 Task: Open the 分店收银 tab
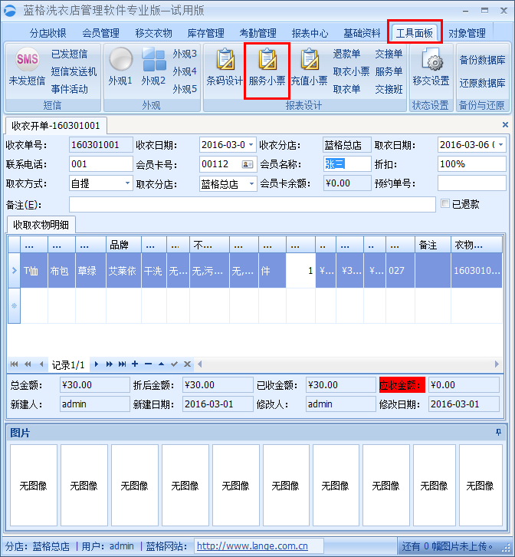coord(48,34)
